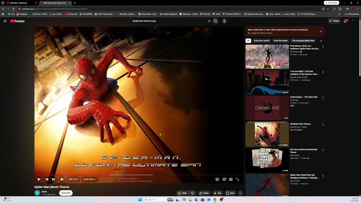This screenshot has height=203, width=361.
Task: Open options menu for GTA San Andreas video
Action: 323,150
